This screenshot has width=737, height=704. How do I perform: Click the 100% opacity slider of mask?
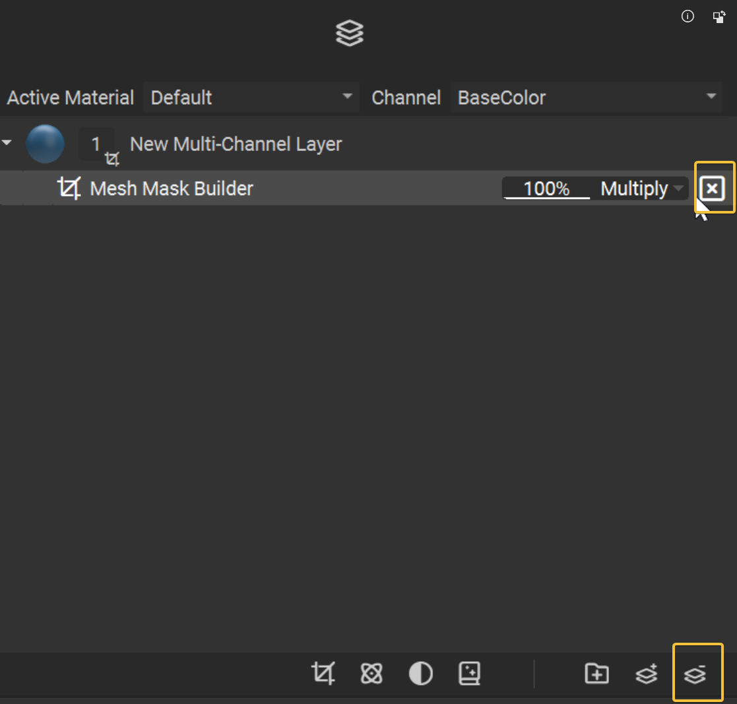coord(546,189)
